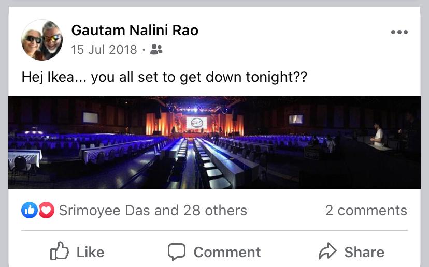Viewport: 429px width, 267px height.
Task: Click the friends audience icon by the date
Action: (156, 50)
